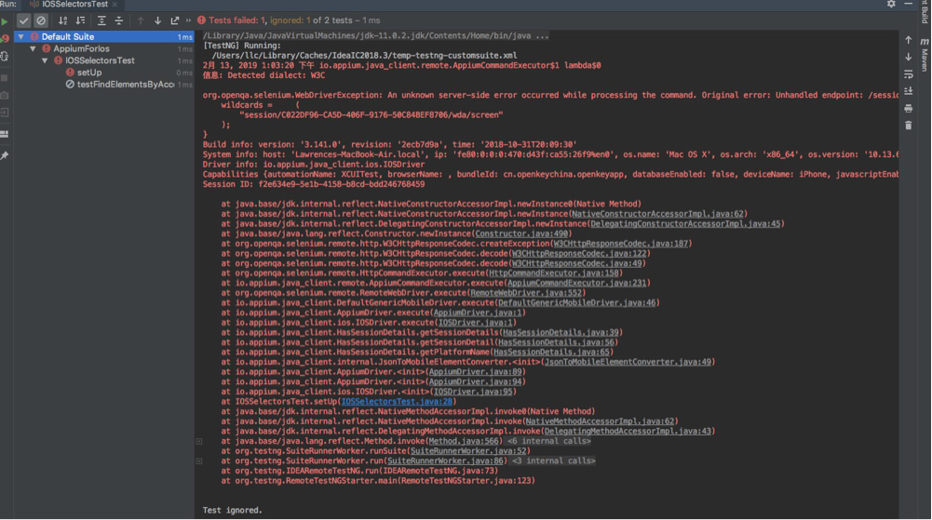
Task: Toggle scroll to end of console
Action: pos(908,91)
